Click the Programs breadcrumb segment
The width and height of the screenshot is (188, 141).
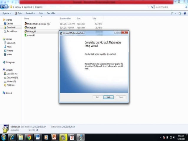pyautogui.click(x=39, y=7)
